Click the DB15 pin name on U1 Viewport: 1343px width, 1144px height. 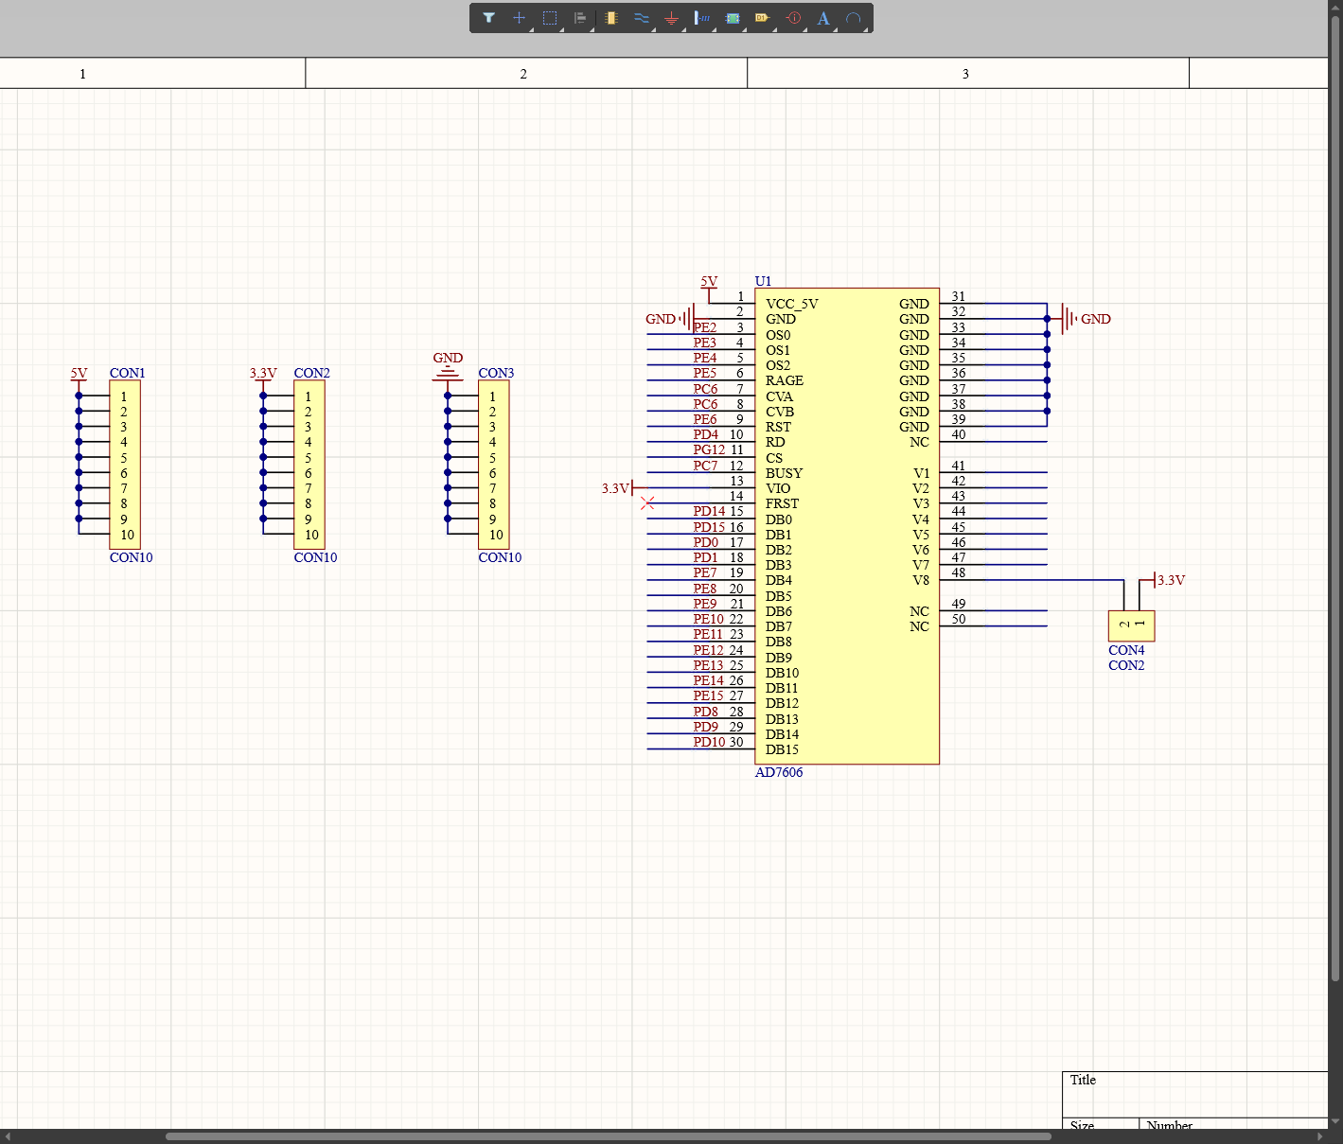[782, 749]
